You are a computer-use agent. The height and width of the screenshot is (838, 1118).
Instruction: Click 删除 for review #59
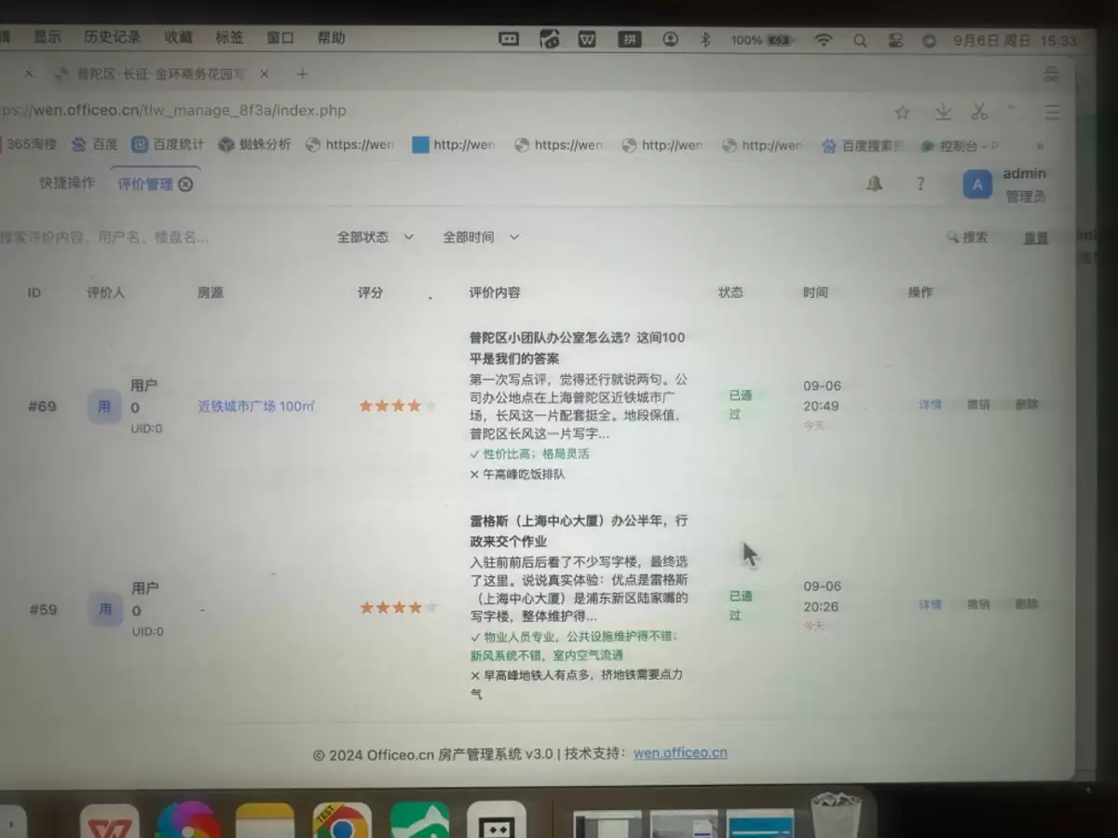click(1027, 604)
